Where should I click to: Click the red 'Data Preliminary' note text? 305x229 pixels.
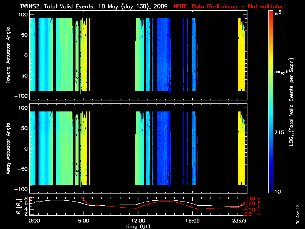coord(229,6)
